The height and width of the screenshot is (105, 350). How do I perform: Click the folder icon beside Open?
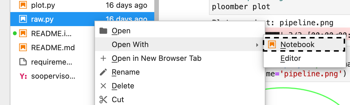click(103, 31)
